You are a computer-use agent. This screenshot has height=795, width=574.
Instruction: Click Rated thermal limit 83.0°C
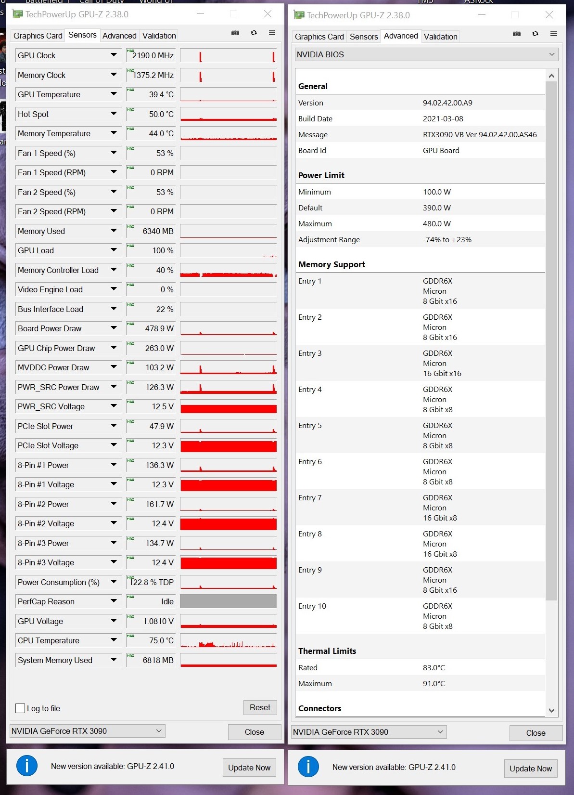point(434,667)
